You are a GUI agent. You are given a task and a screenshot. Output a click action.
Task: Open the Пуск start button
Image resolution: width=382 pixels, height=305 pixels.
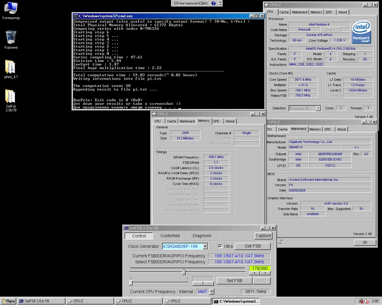pos(8,301)
